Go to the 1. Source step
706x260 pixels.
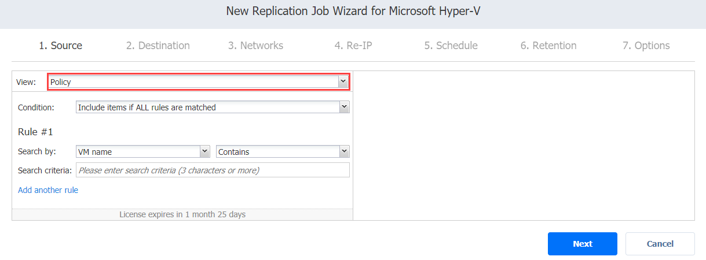click(61, 46)
